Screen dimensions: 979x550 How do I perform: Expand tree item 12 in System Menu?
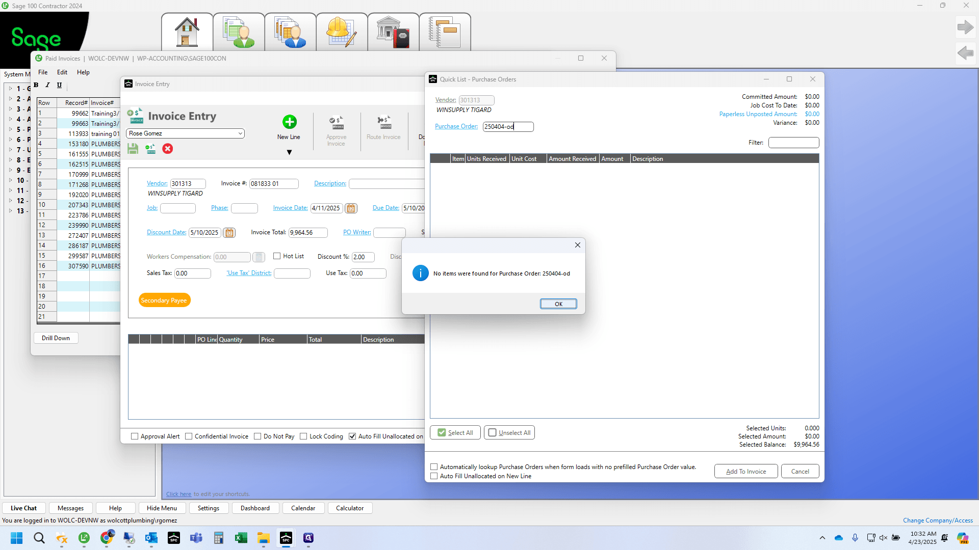pos(10,201)
